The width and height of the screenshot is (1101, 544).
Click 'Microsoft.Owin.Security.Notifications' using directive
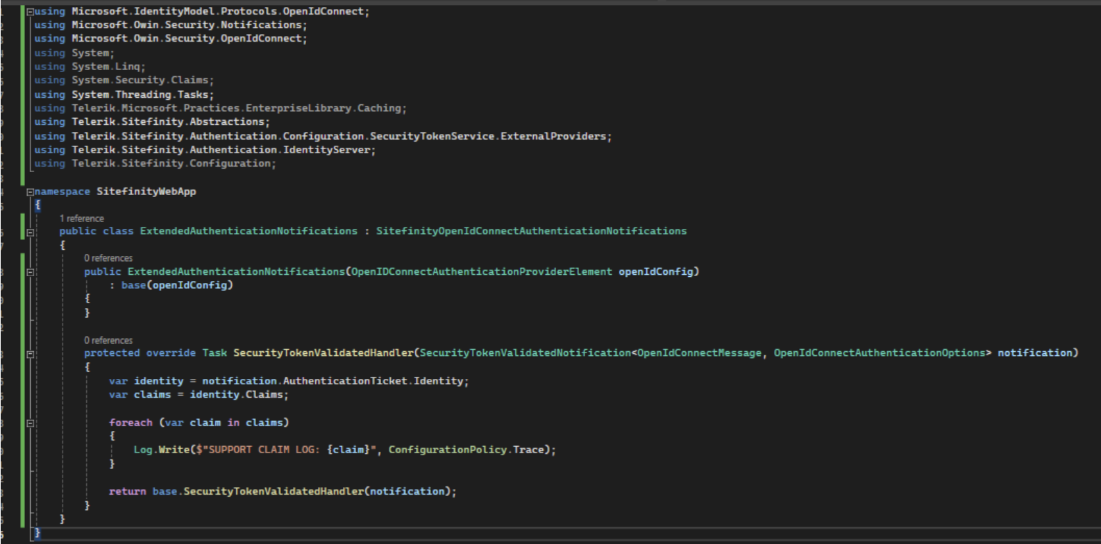coord(187,25)
